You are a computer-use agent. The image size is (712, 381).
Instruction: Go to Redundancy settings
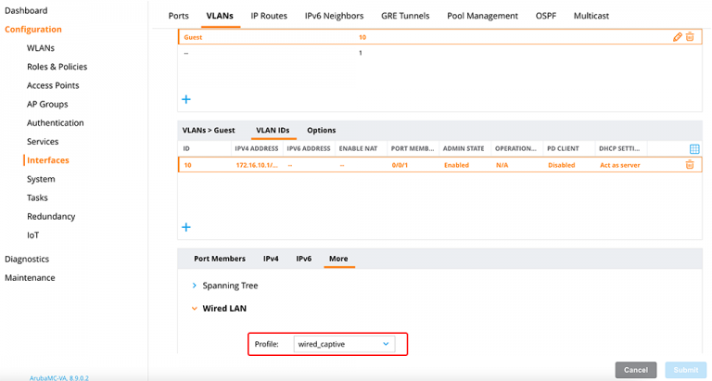[x=51, y=216]
